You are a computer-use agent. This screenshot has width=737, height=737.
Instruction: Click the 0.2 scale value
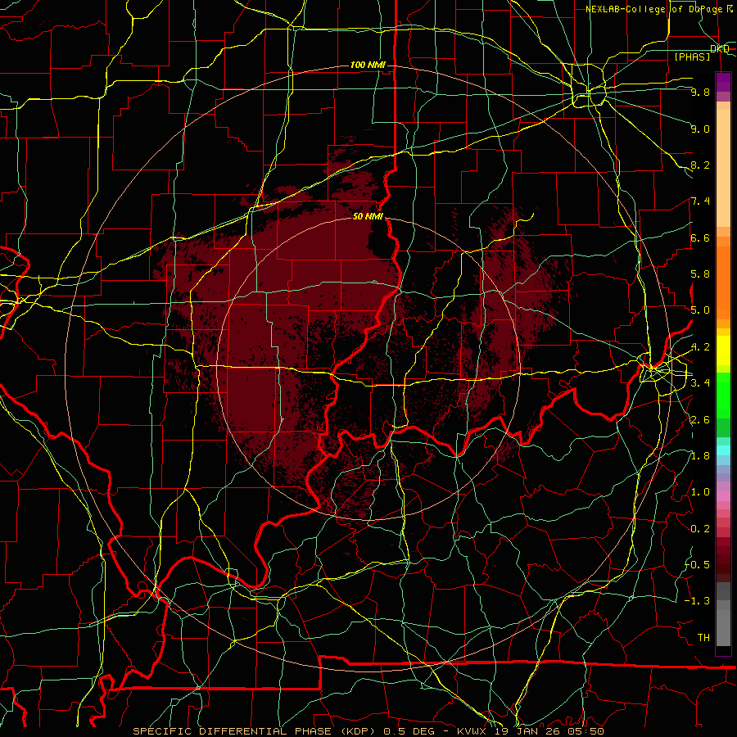tap(700, 529)
